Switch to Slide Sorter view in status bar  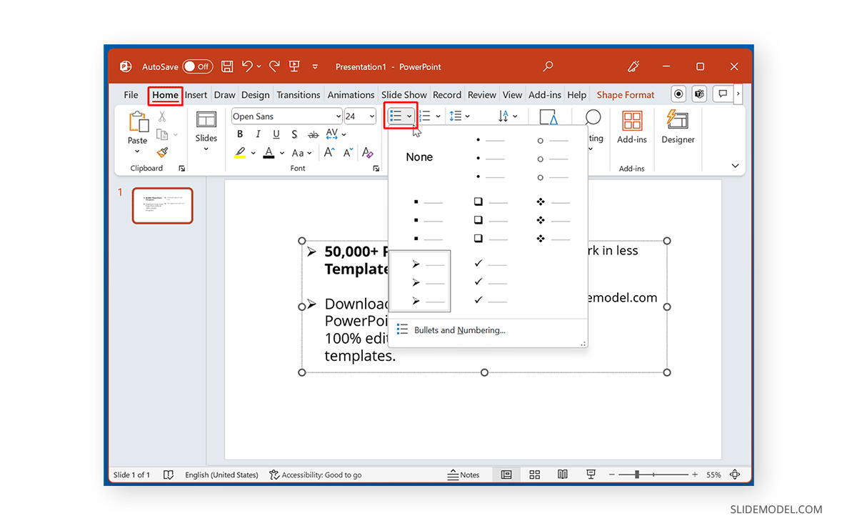point(534,474)
